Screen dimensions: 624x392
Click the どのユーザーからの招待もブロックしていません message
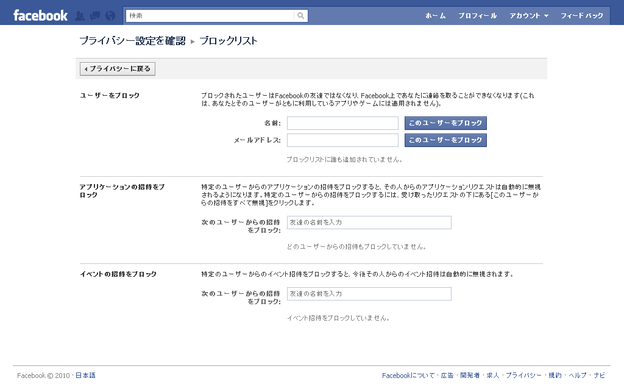356,247
